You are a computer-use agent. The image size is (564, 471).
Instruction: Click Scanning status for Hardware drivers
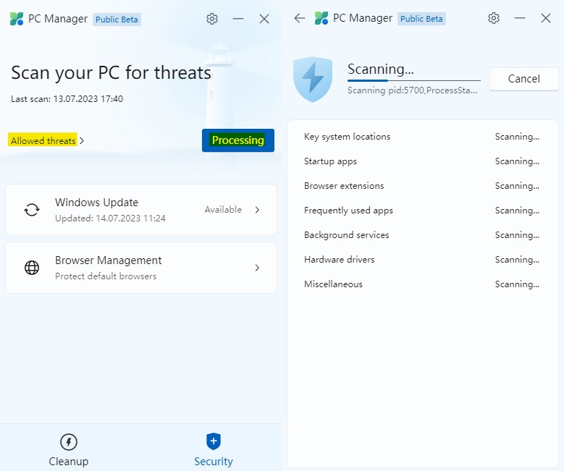coord(517,260)
